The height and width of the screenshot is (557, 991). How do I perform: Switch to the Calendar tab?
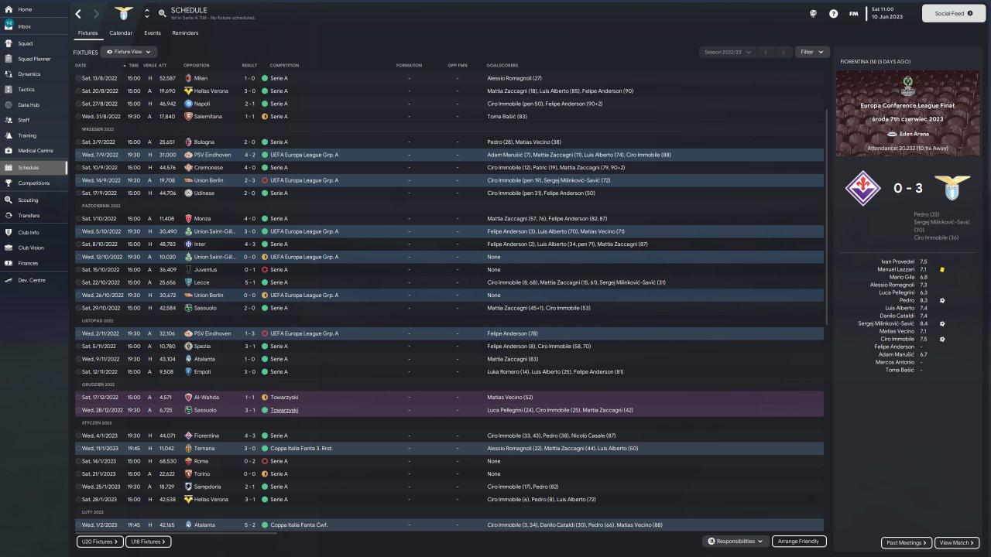121,33
